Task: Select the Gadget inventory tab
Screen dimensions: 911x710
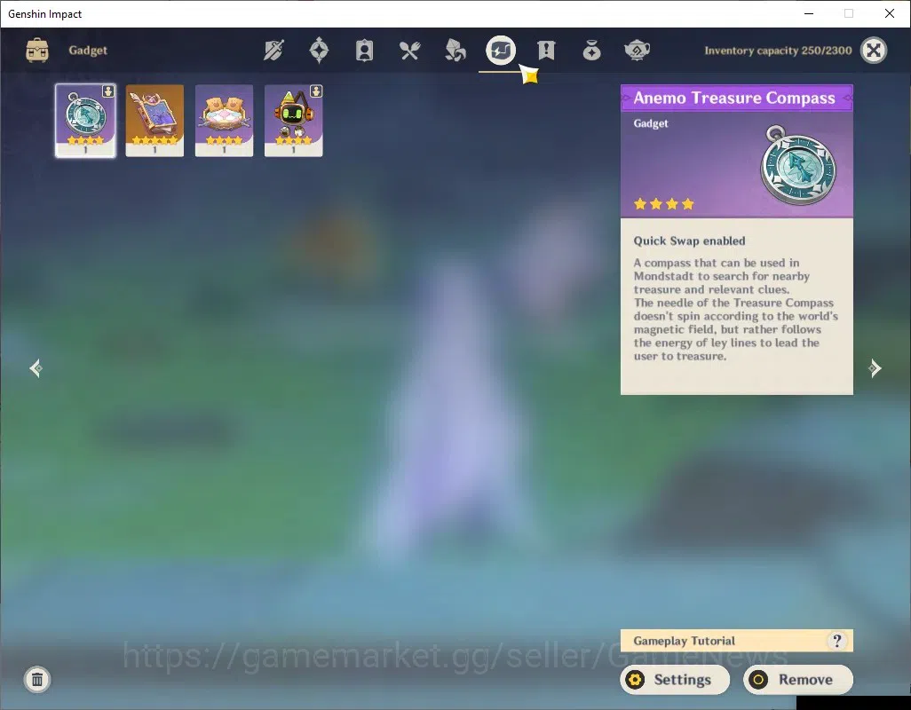Action: (500, 51)
